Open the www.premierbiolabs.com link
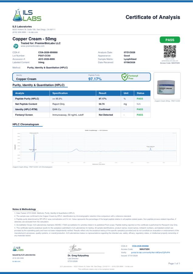This screenshot has width=193, height=274. click(32, 46)
